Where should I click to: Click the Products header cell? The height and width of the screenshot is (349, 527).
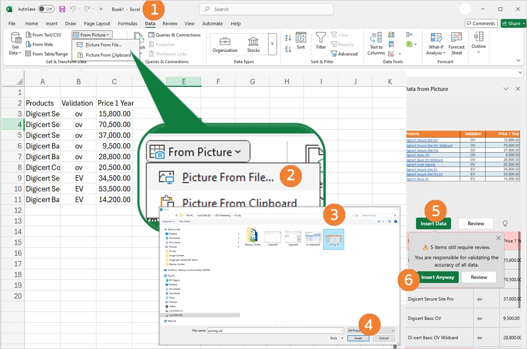click(x=42, y=103)
